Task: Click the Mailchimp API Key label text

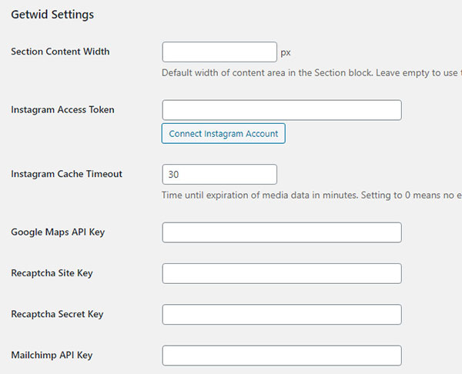Action: [52, 355]
